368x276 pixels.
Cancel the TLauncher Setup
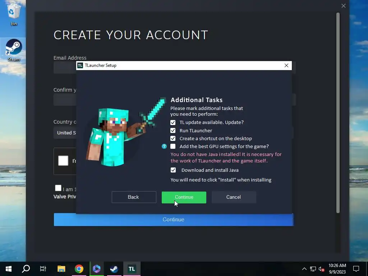tap(234, 197)
